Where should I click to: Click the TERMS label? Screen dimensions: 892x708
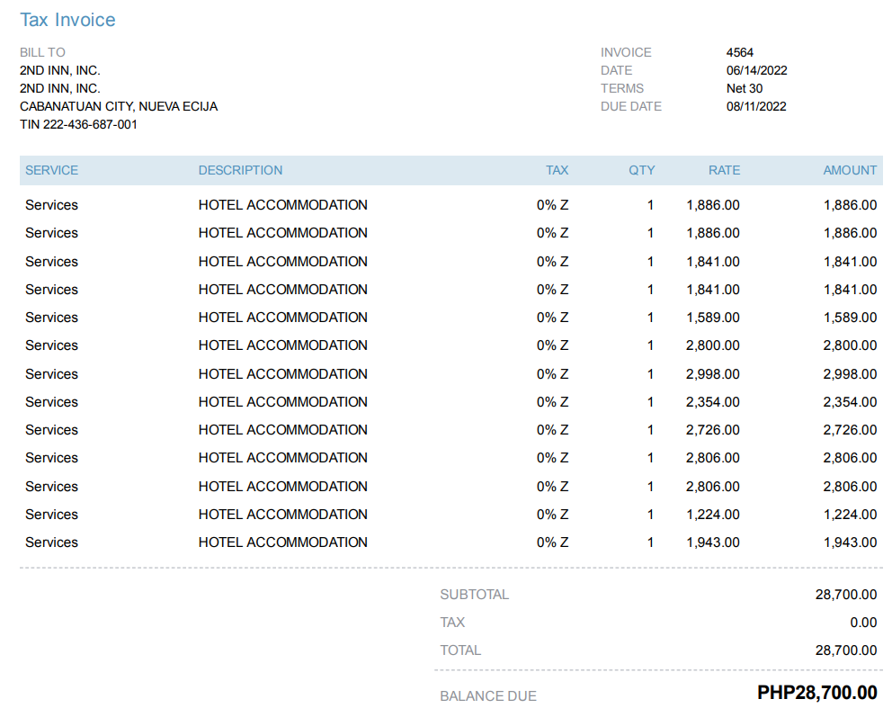(x=622, y=89)
